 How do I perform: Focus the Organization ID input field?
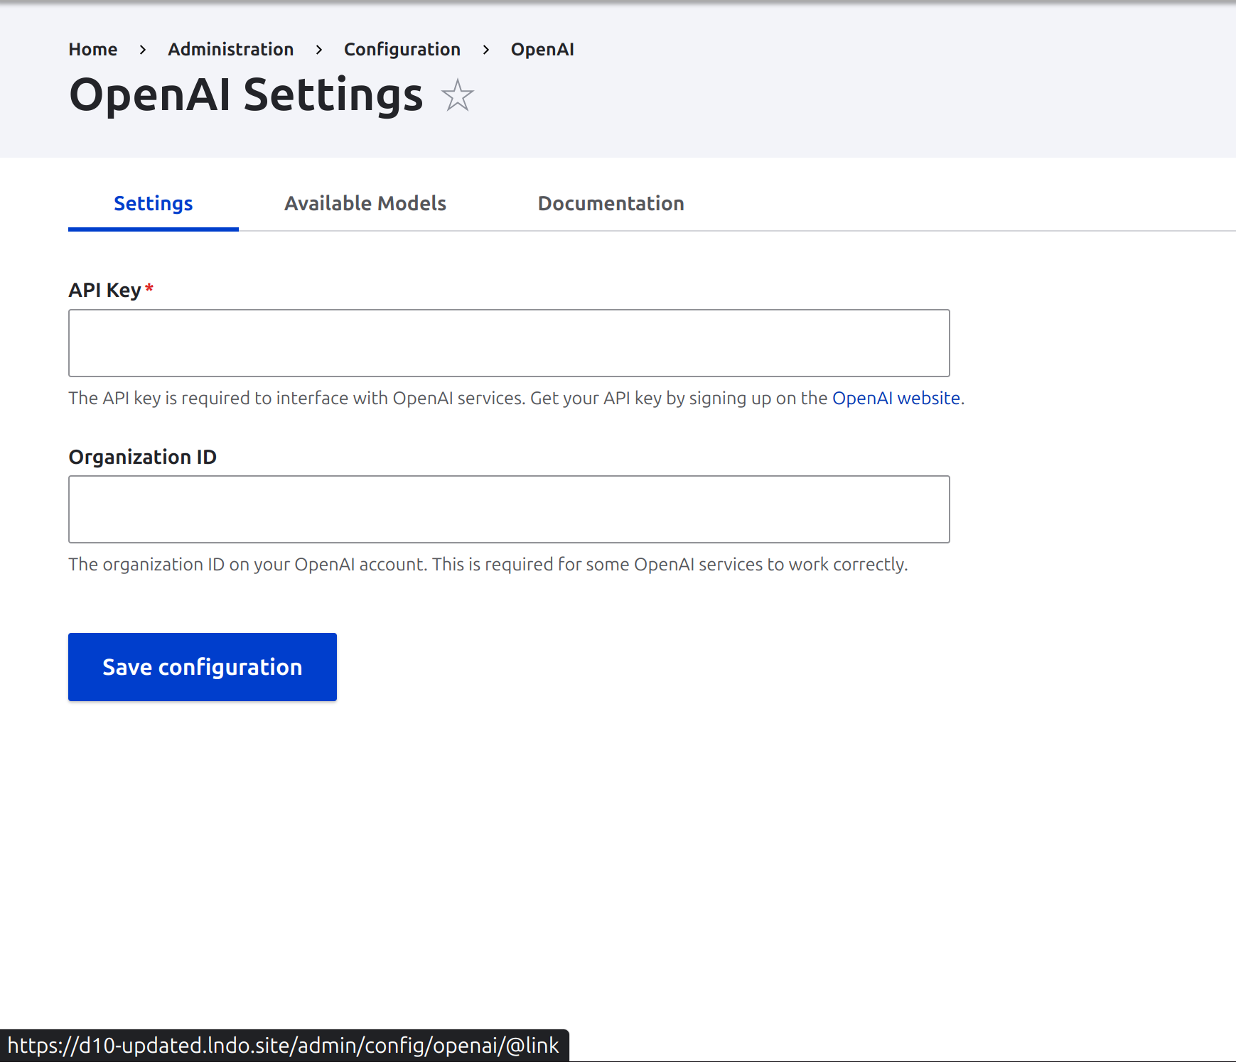point(509,509)
